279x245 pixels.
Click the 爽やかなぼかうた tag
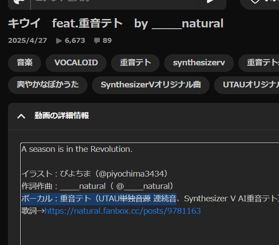pyautogui.click(x=48, y=85)
